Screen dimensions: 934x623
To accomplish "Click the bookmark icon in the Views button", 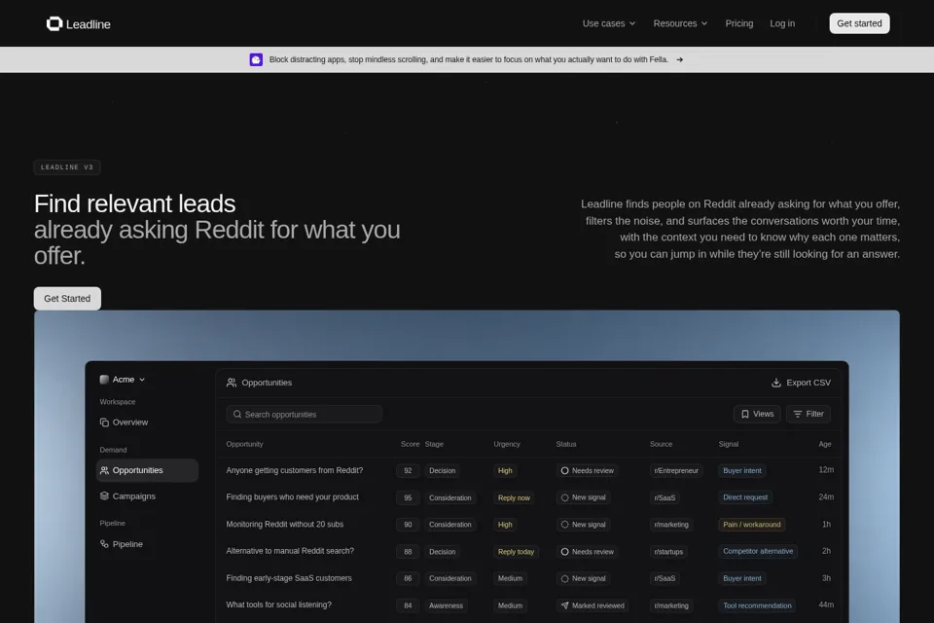I will [745, 414].
